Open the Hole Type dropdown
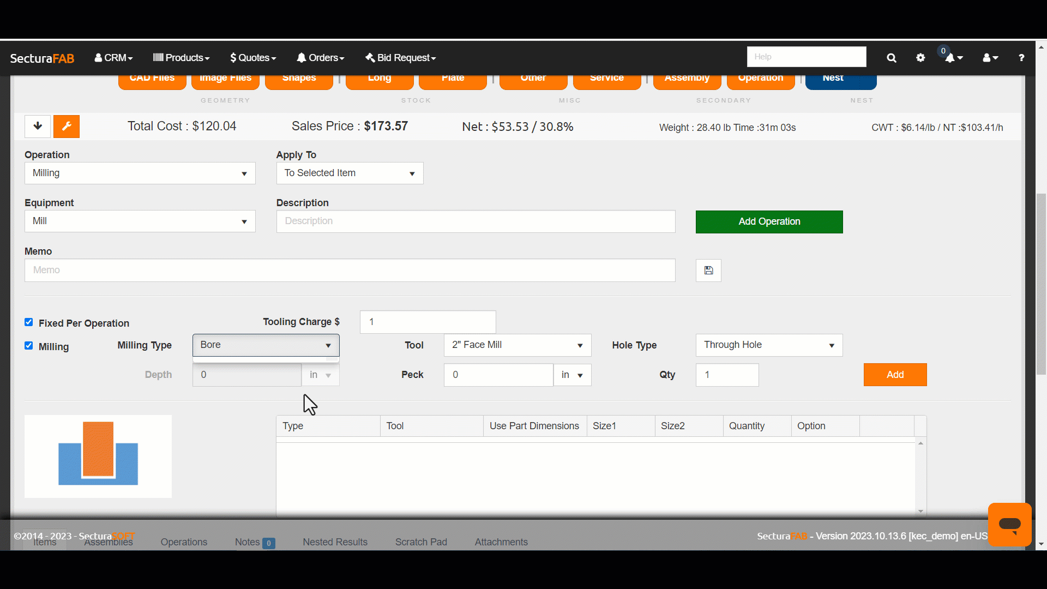 click(x=769, y=345)
